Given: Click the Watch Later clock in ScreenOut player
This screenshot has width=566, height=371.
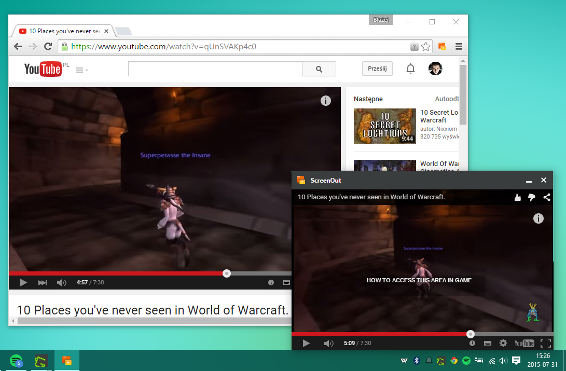Looking at the screenshot, I should (472, 343).
